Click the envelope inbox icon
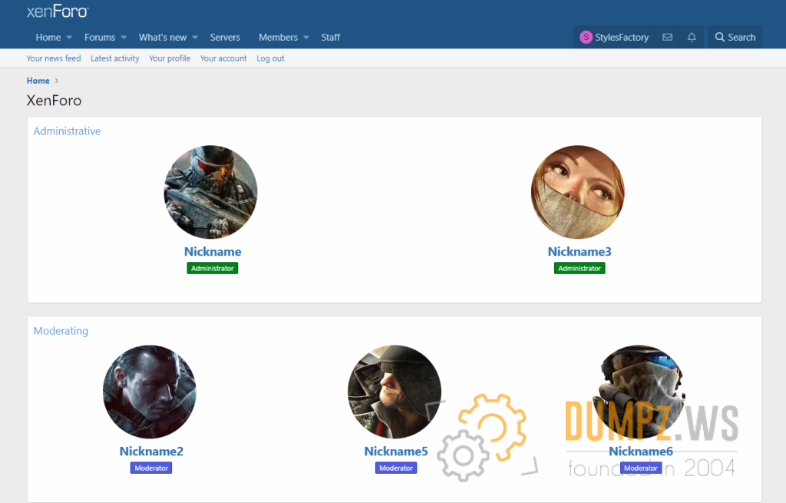786x503 pixels. pos(667,37)
